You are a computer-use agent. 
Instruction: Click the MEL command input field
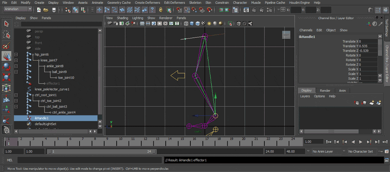coord(90,160)
